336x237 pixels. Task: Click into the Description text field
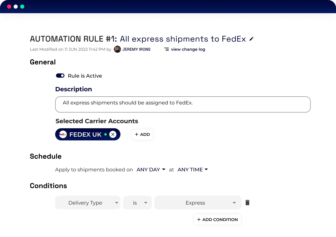tap(183, 104)
